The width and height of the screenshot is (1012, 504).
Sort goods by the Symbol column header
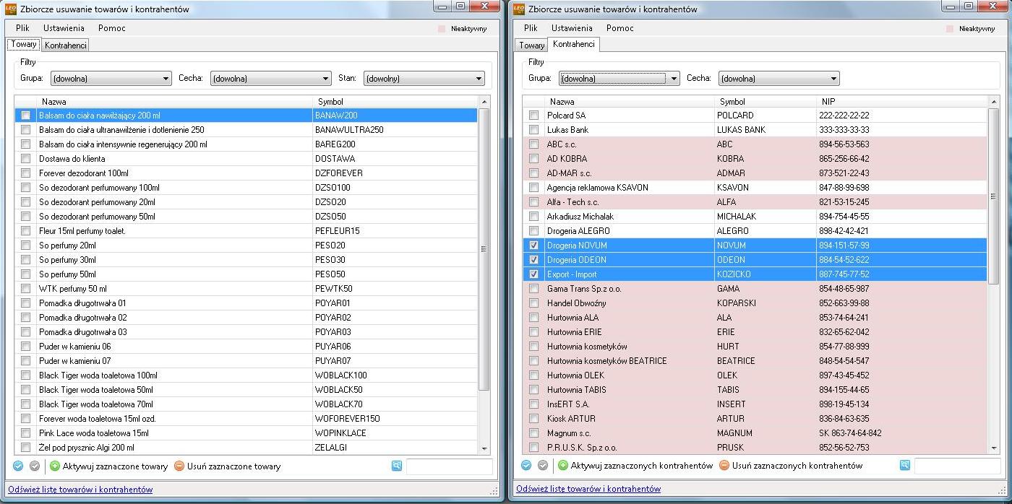pyautogui.click(x=395, y=102)
